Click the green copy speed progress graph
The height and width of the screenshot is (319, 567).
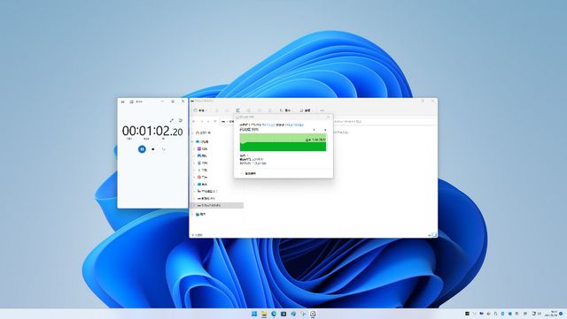[x=283, y=142]
